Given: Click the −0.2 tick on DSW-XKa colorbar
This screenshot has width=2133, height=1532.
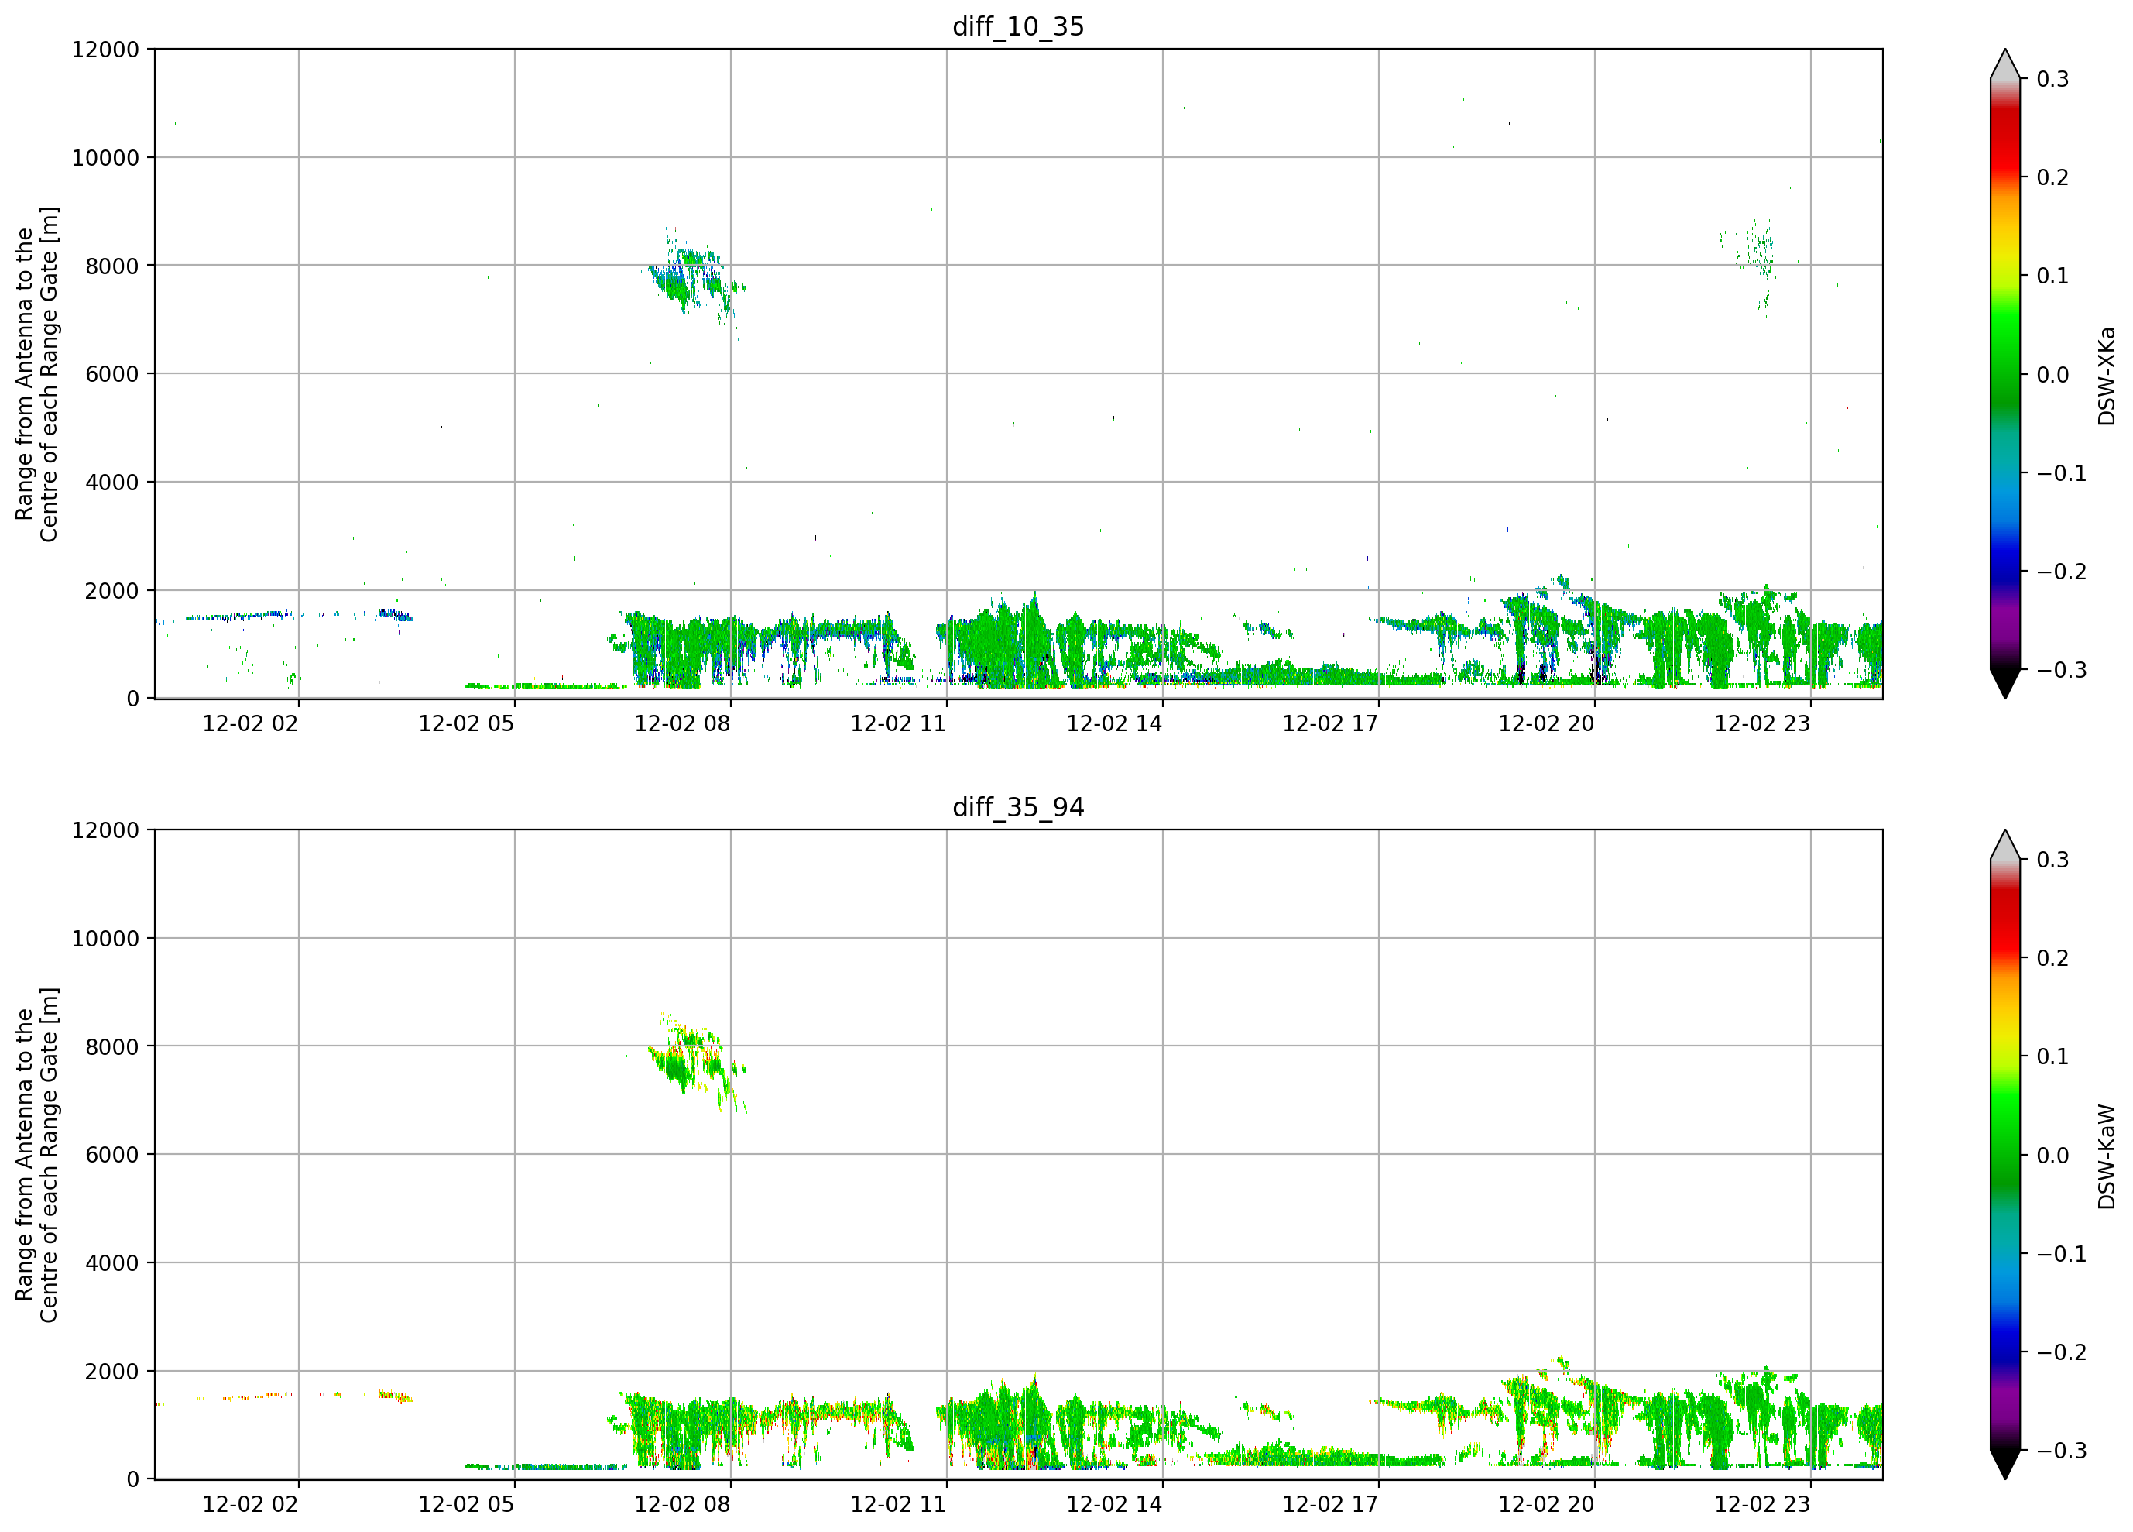Looking at the screenshot, I should 2062,572.
